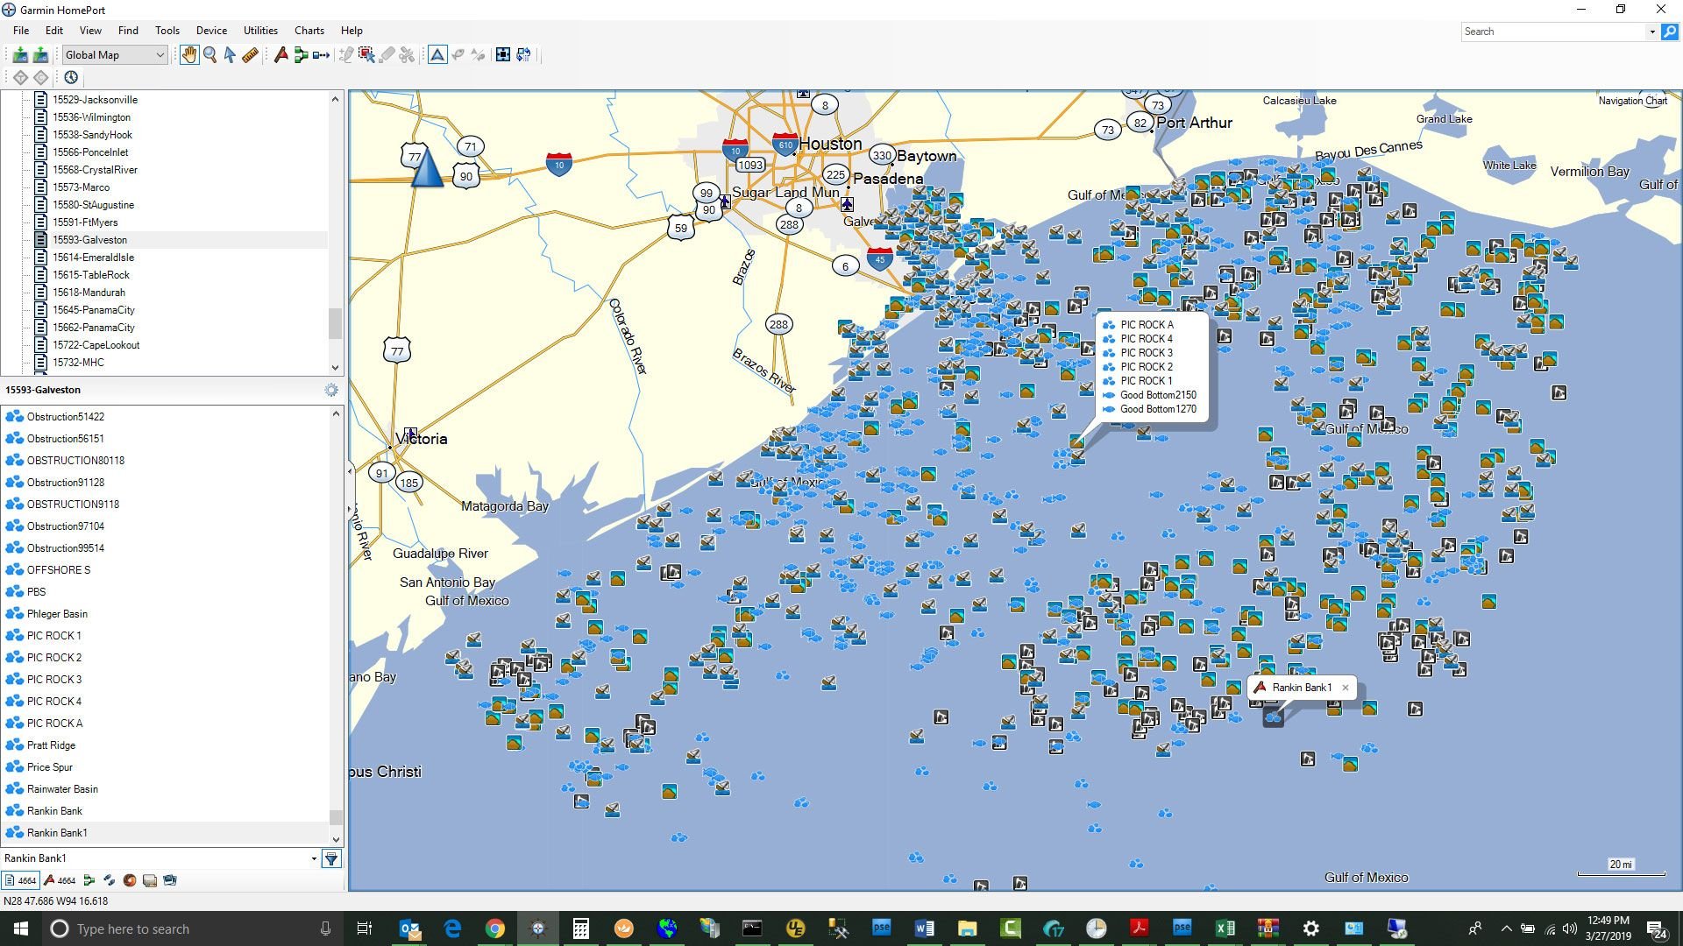Click inside the Search field

pos(1553,32)
